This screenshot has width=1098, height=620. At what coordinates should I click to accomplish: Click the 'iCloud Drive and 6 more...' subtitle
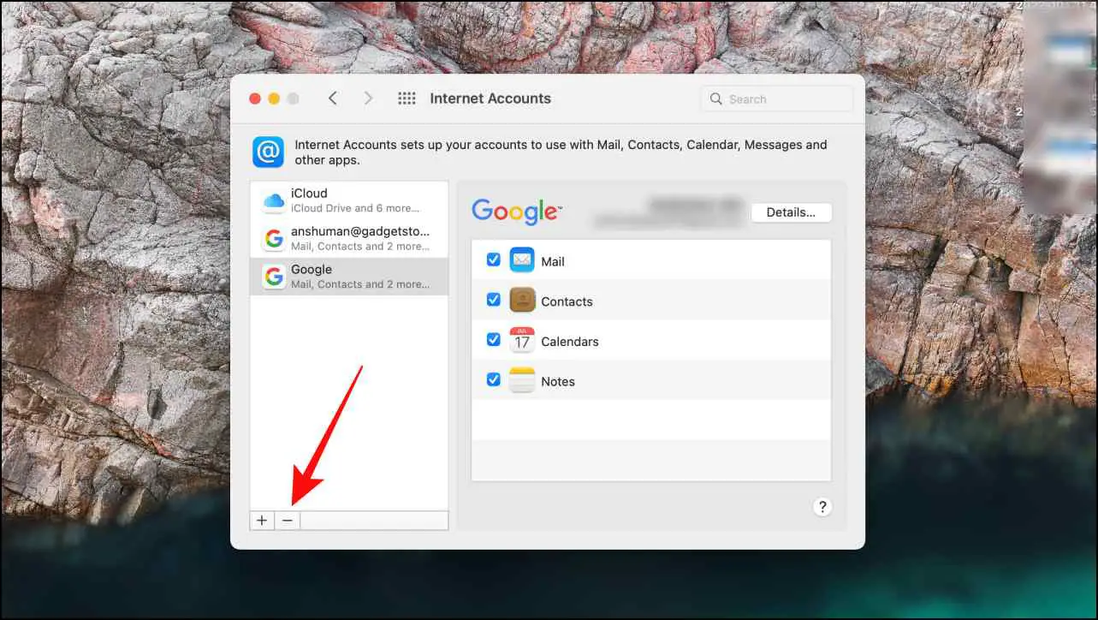[355, 208]
